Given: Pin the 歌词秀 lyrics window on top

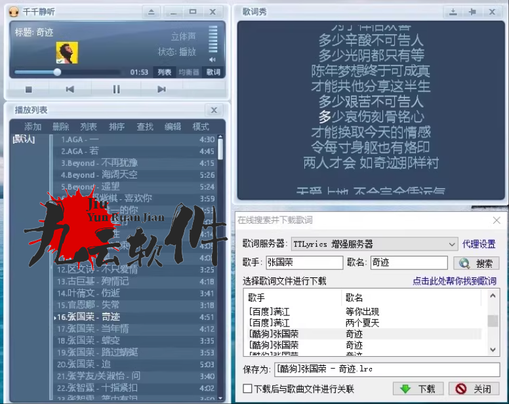Looking at the screenshot, I should point(473,12).
